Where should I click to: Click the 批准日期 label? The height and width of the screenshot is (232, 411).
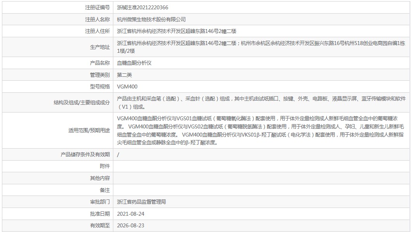point(100,214)
